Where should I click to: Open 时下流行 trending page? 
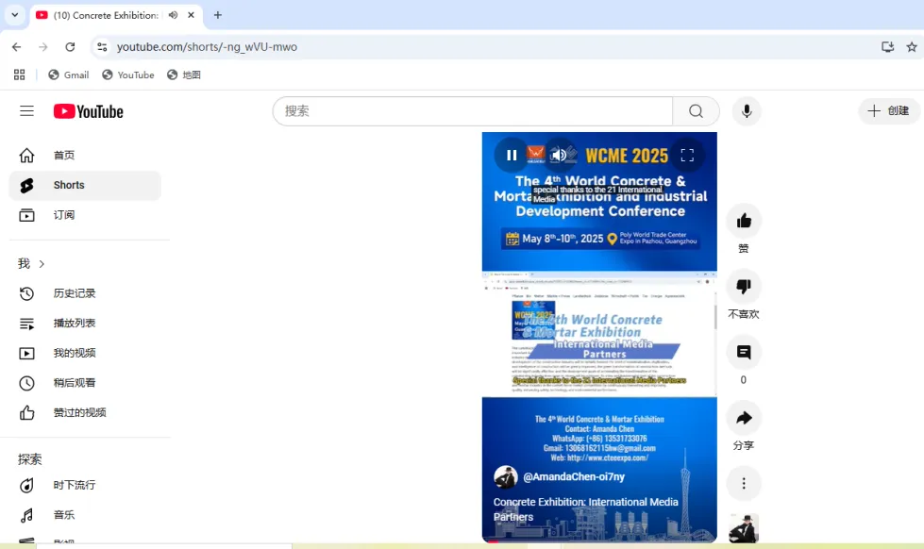(85, 486)
